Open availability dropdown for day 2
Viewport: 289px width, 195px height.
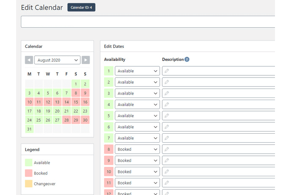tap(137, 82)
